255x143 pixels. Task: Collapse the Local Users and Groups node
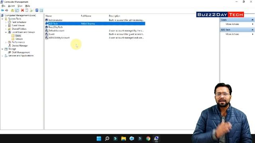point(6,32)
